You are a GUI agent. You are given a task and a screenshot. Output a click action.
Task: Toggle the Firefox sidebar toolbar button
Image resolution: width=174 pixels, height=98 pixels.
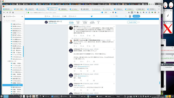coord(132,13)
